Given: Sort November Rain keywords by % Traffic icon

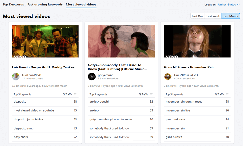Looking at the screenshot, I should pos(227,94).
